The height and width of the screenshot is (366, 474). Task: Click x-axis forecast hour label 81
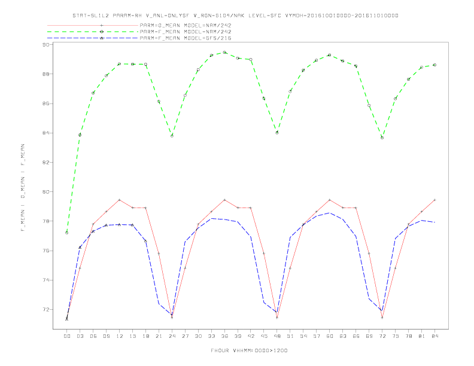[x=422, y=336]
